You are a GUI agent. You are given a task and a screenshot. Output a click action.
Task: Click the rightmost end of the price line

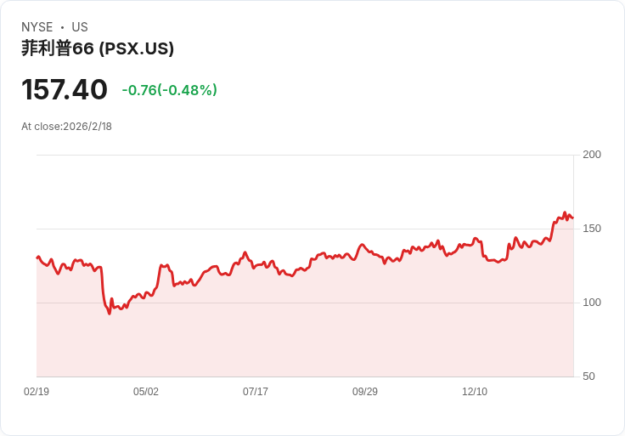point(572,218)
